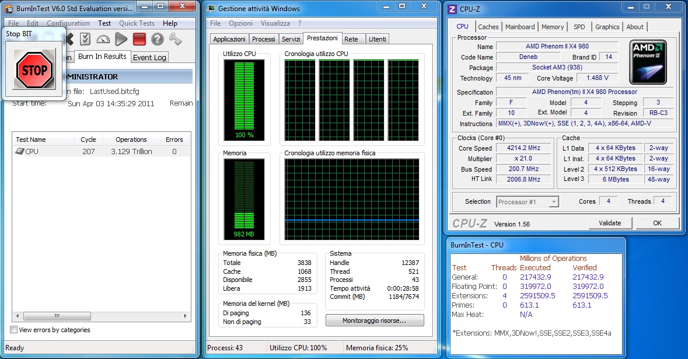Switch to the Processi tab
The width and height of the screenshot is (688, 359).
pyautogui.click(x=264, y=39)
